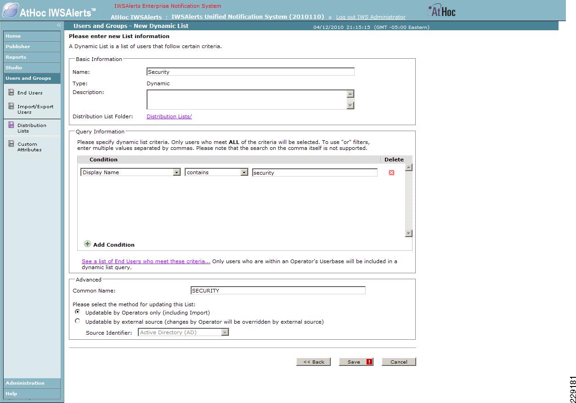The width and height of the screenshot is (576, 403).
Task: Go to End Users page
Action: [x=30, y=93]
